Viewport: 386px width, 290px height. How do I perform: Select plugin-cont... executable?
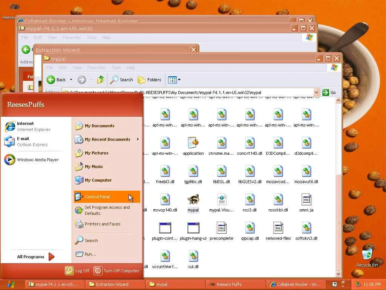point(165,231)
